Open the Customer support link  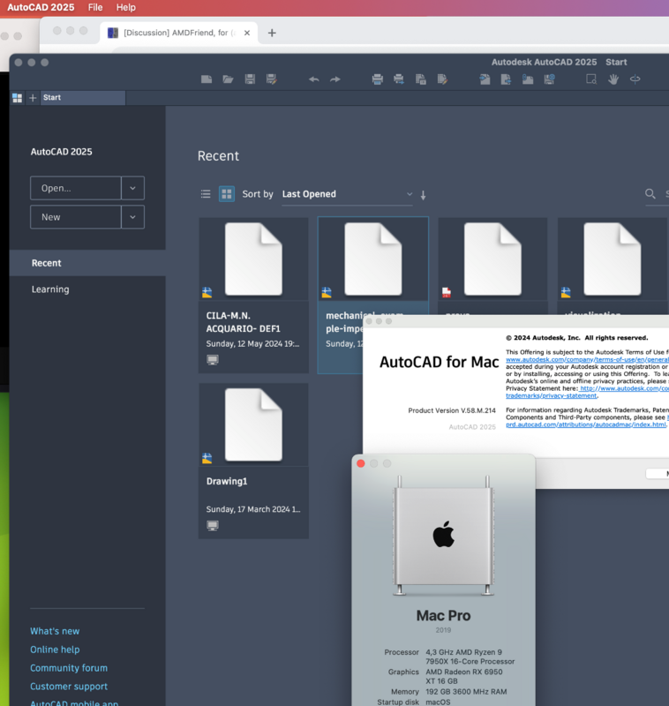(69, 687)
